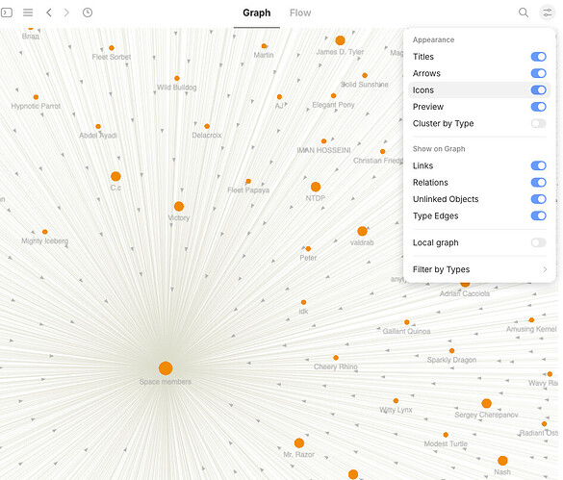563x480 pixels.
Task: Toggle the sidebar panel icon
Action: click(x=7, y=13)
